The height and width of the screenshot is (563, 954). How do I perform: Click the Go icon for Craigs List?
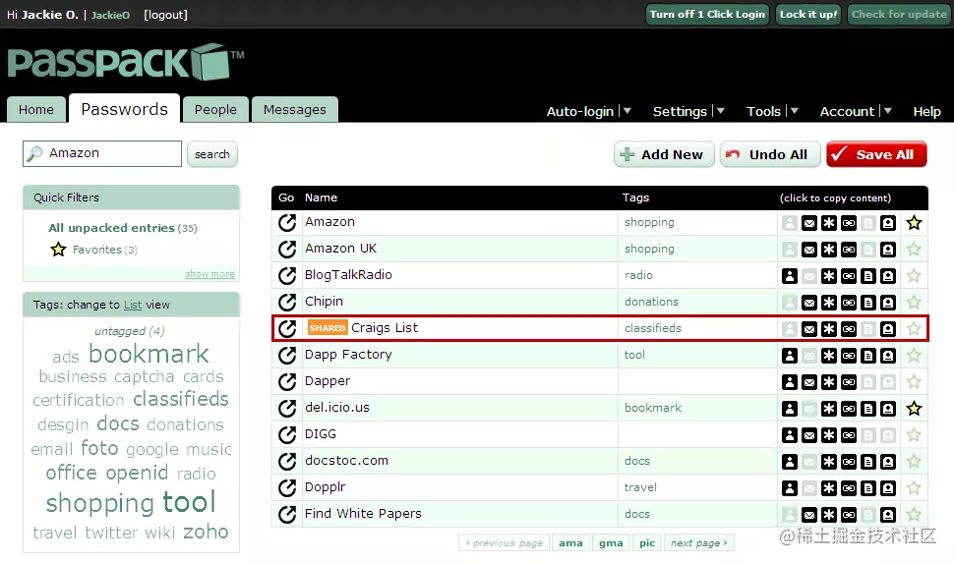pyautogui.click(x=287, y=328)
